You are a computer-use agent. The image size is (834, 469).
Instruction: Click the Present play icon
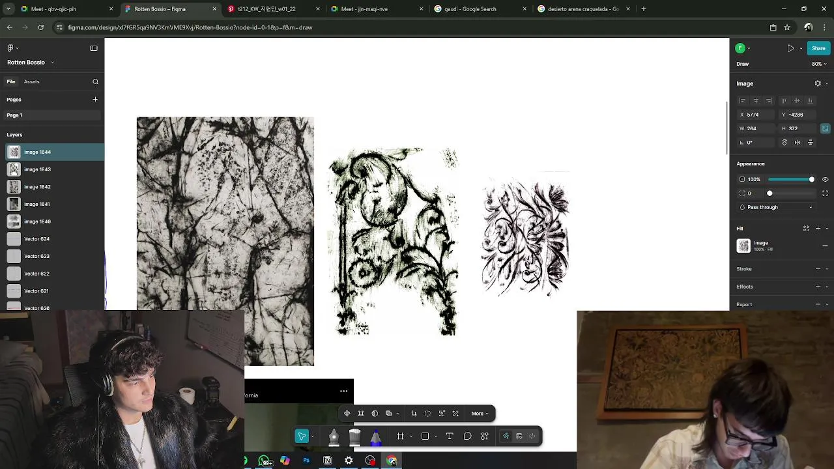(x=791, y=48)
